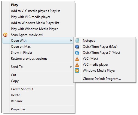This screenshot has width=138, height=115.
Task: Click the VLC (Mac) cone icon
Action: point(77,59)
